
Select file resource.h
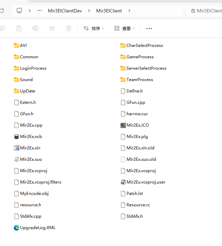coord(28,205)
